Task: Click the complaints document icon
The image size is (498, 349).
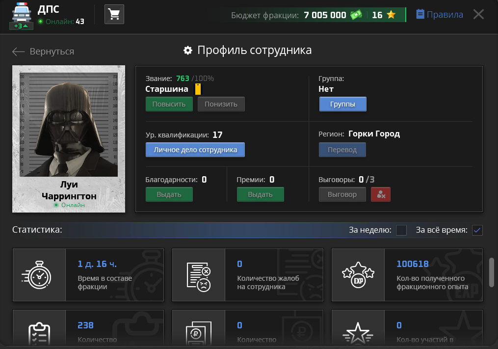Action: [x=198, y=275]
